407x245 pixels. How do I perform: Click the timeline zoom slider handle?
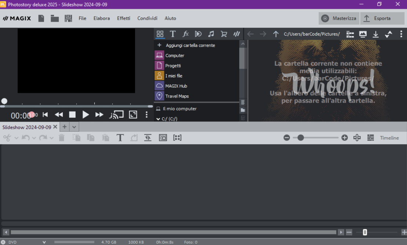(x=301, y=138)
